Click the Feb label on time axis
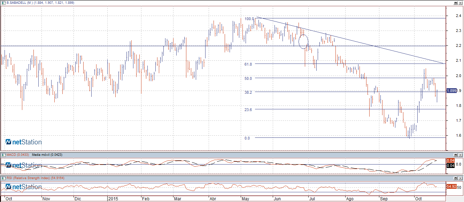The width and height of the screenshot is (464, 202). tap(145, 199)
